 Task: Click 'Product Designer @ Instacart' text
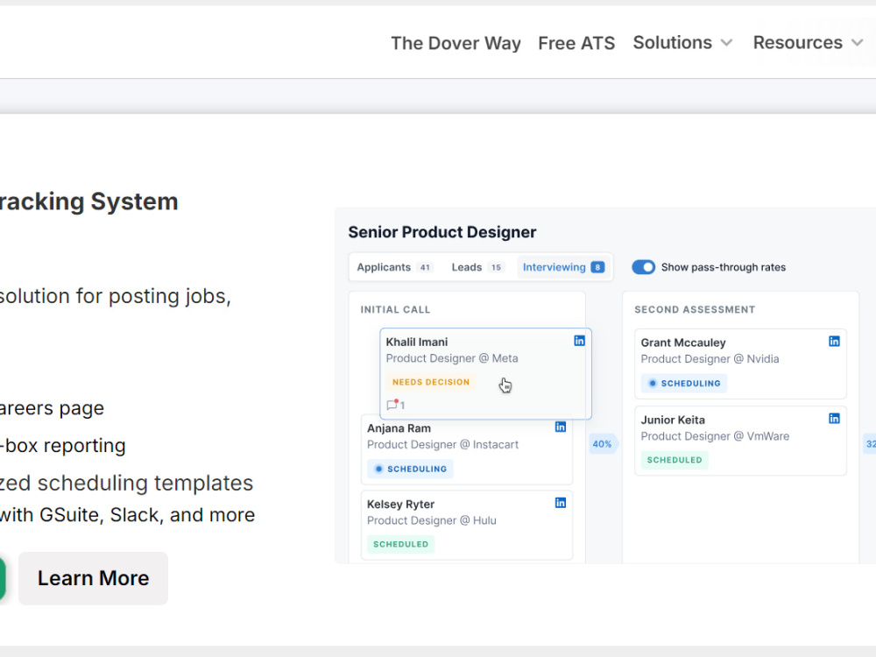point(442,445)
